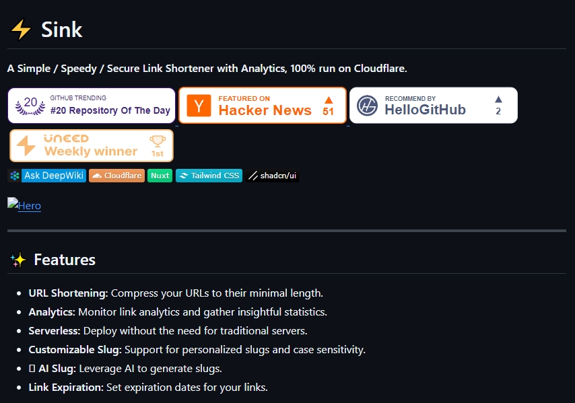
Task: Click the Sink title heading
Action: click(62, 30)
